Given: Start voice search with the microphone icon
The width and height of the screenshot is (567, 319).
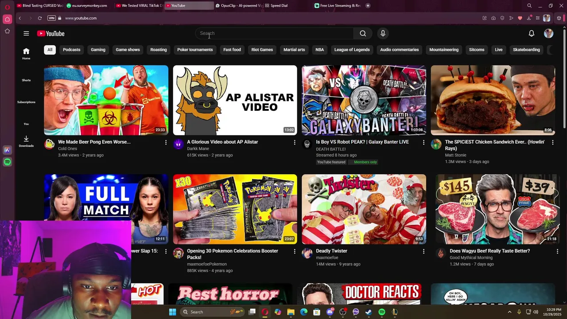Looking at the screenshot, I should click(x=383, y=33).
